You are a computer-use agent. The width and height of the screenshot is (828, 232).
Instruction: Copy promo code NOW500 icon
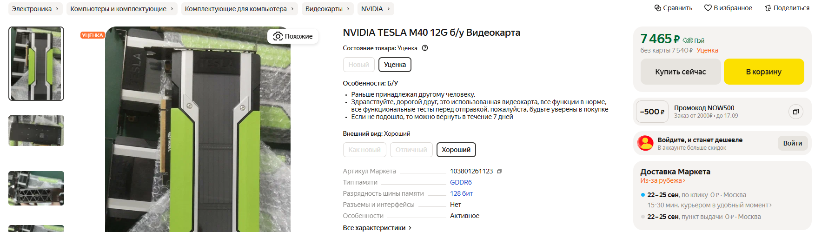coord(795,112)
